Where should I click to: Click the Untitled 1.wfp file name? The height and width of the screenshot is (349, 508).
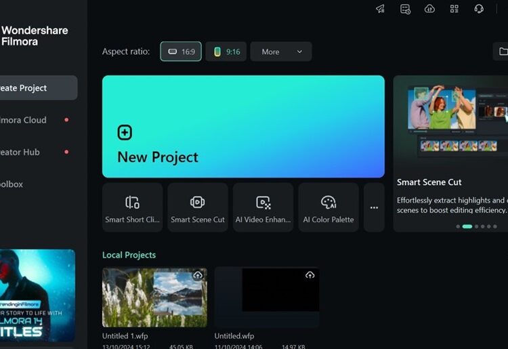coord(125,336)
